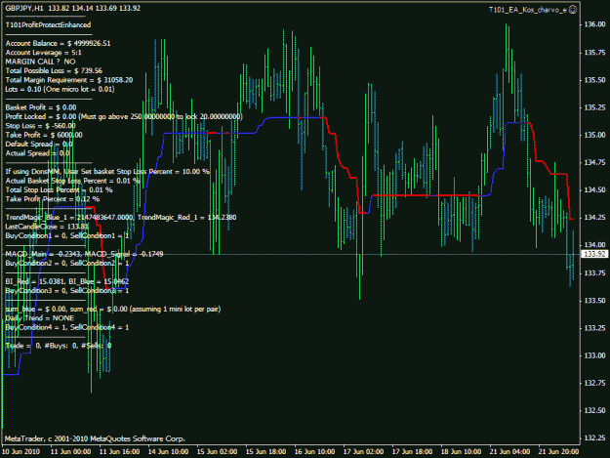The image size is (610, 458).
Task: Click the 16 Jun 10:00 time axis label
Action: click(314, 451)
